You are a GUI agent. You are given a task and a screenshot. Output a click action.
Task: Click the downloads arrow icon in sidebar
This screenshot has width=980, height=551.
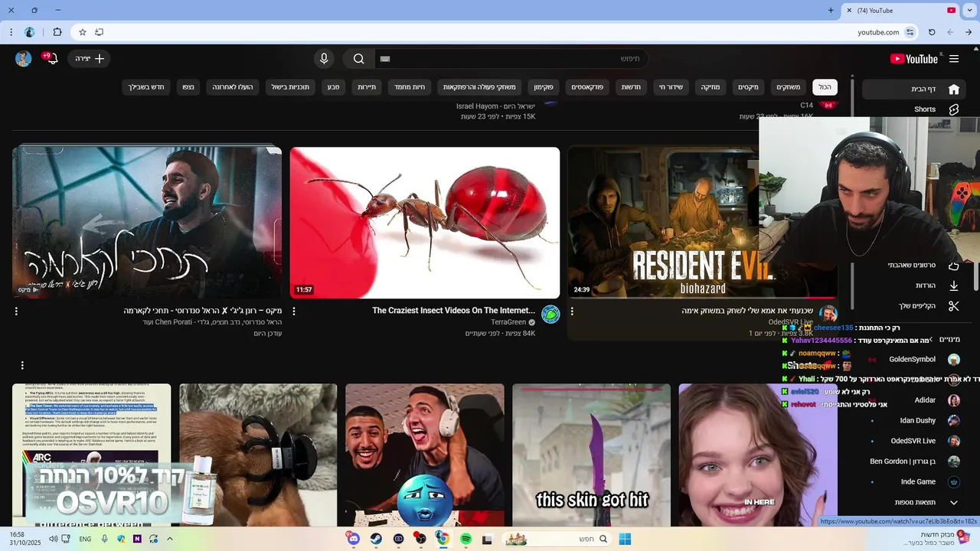point(954,285)
